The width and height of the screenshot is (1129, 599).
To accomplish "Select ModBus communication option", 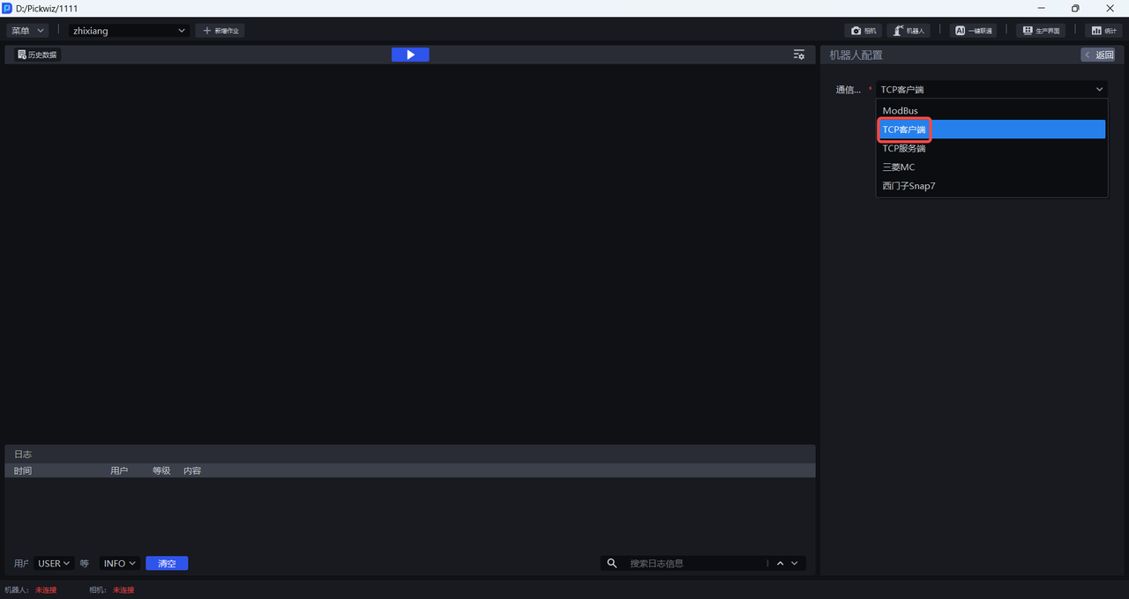I will [901, 111].
